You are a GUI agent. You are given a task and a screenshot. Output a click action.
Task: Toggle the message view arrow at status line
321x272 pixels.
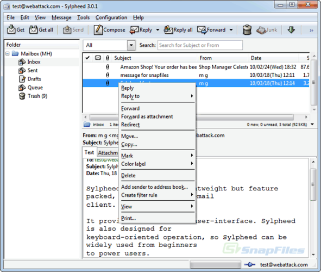pyautogui.click(x=312, y=124)
